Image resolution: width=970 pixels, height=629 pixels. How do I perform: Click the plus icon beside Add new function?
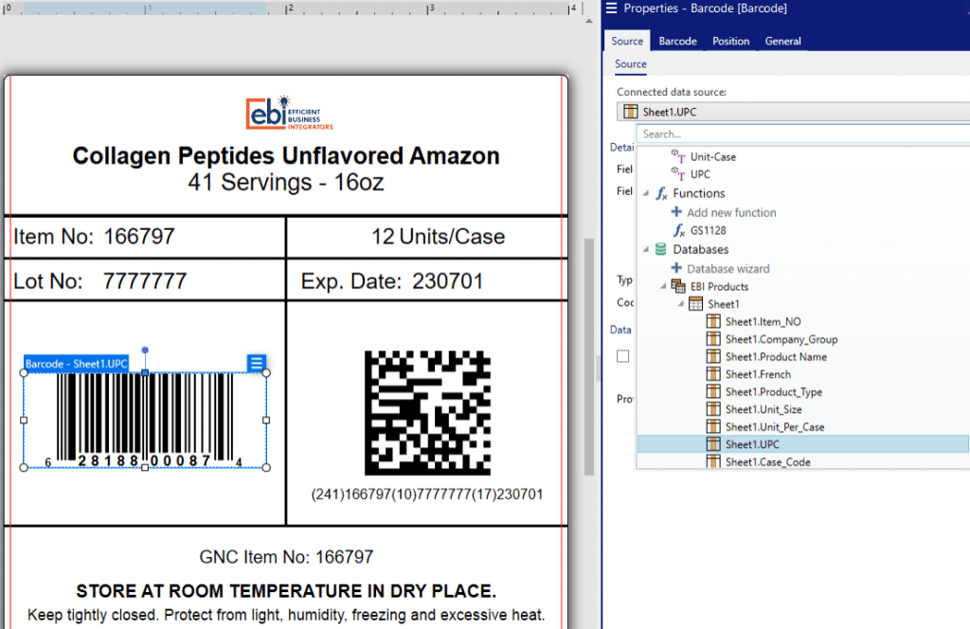tap(676, 211)
